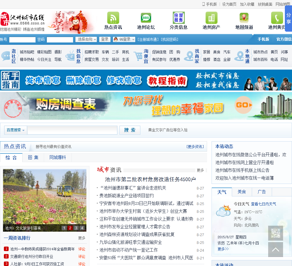Click the orange GO button on banner

tap(244, 105)
